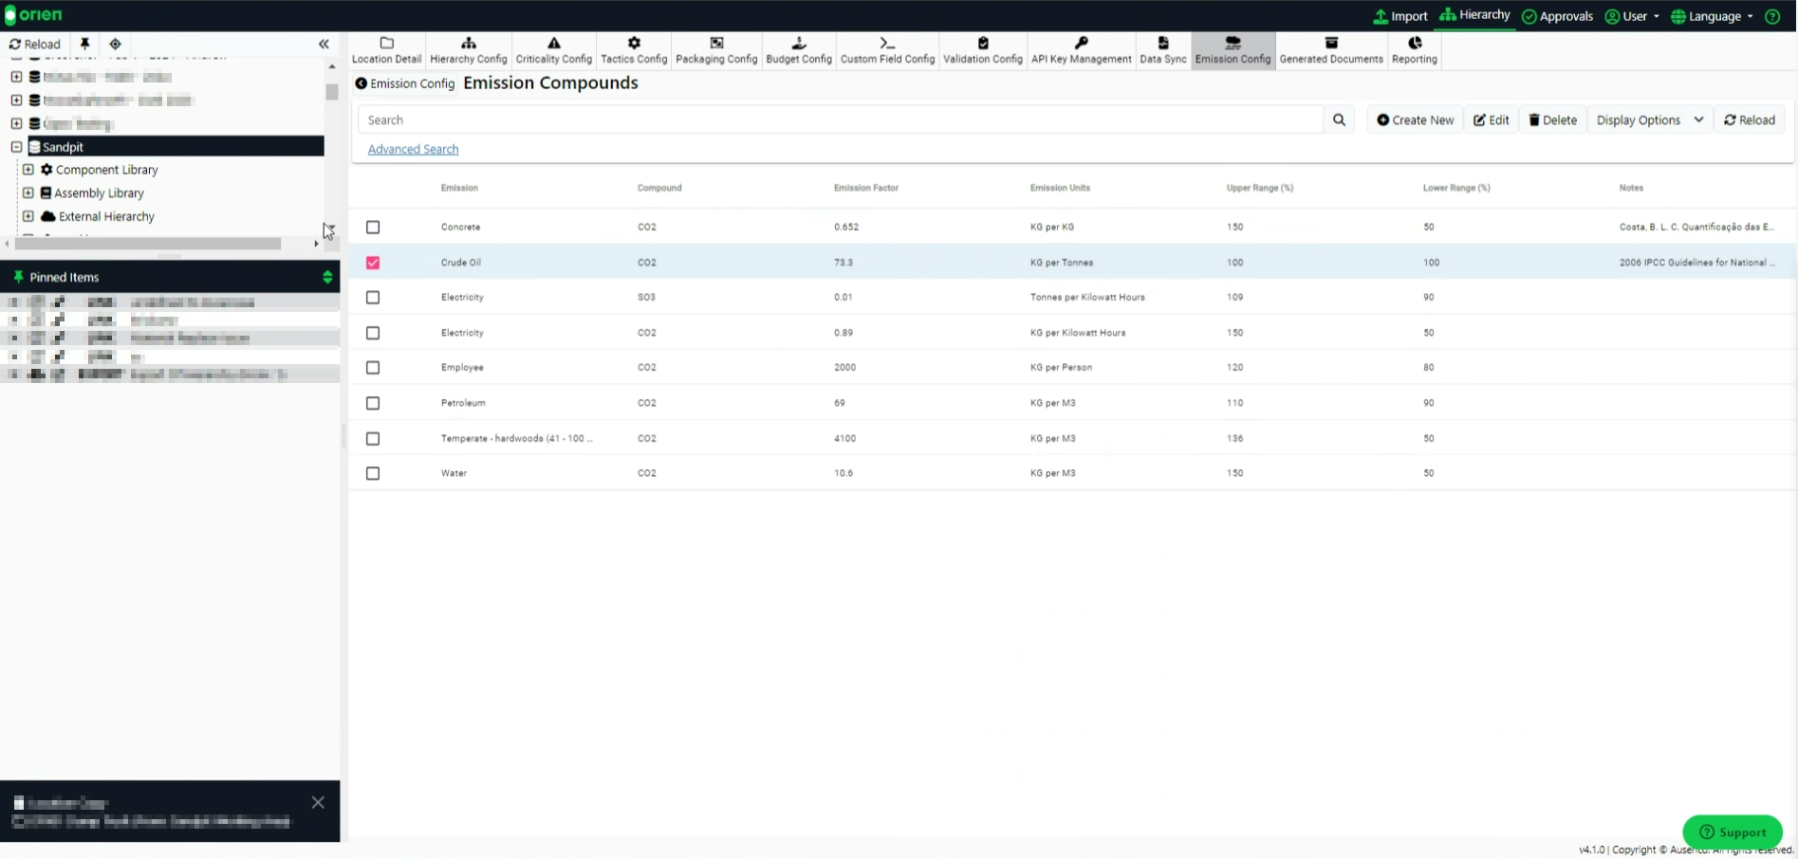This screenshot has width=1798, height=859.
Task: Go back using Emission Config arrow icon
Action: [x=361, y=83]
